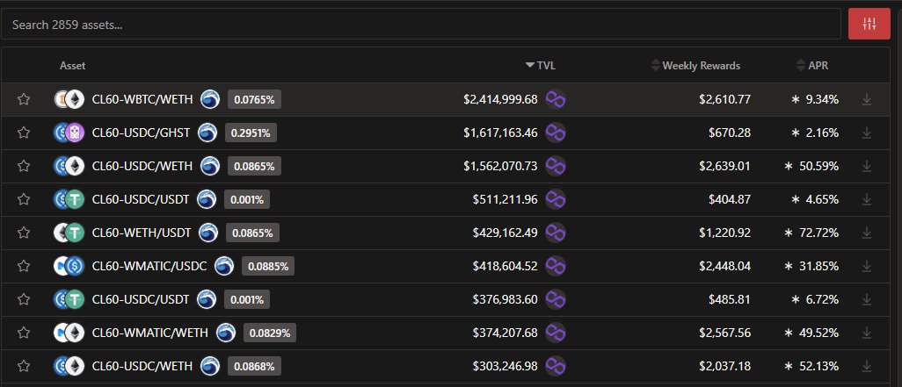Open the CL60-WBTC/WETH asset name
Viewport: 902px width, 387px height.
pyautogui.click(x=142, y=99)
